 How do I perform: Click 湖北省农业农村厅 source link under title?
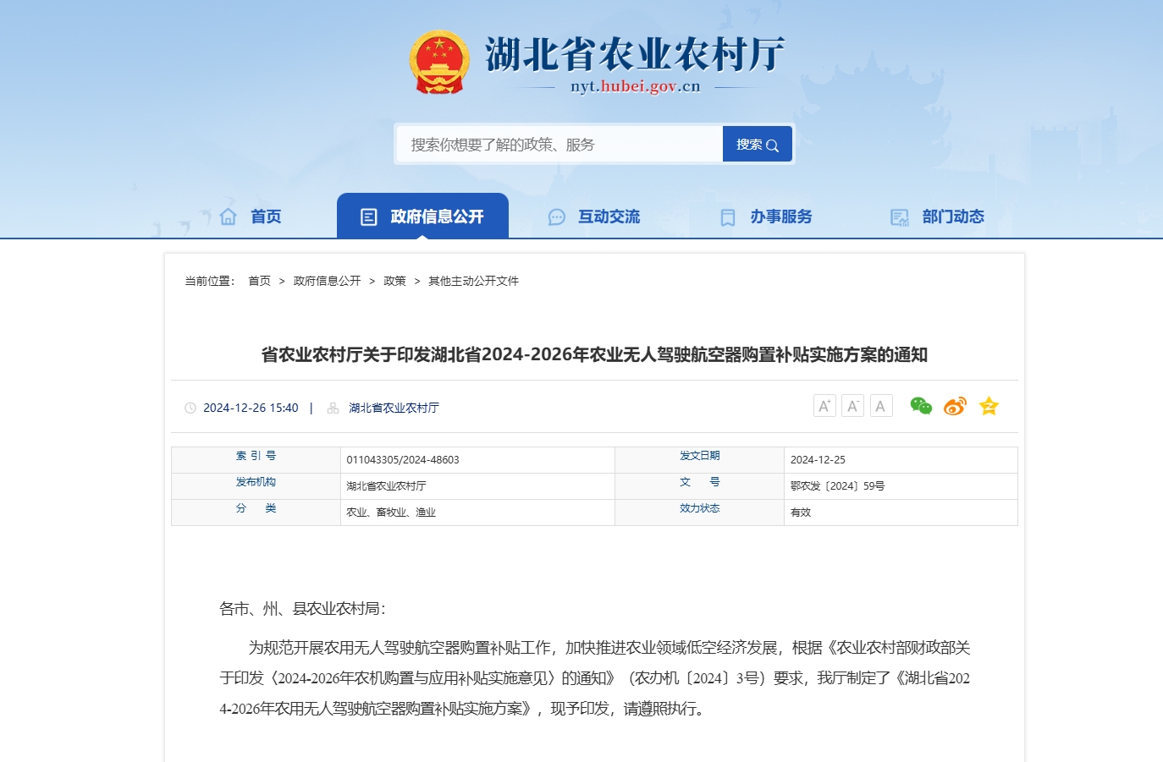(394, 408)
